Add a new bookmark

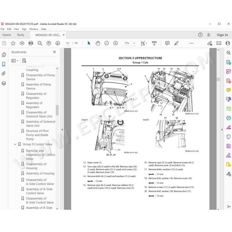pyautogui.click(x=24, y=61)
